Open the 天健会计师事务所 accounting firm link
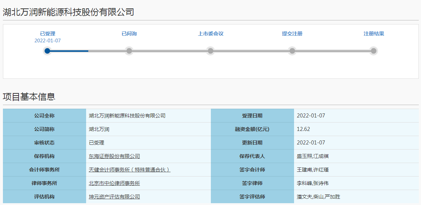This screenshot has height=205, width=421. click(x=130, y=170)
